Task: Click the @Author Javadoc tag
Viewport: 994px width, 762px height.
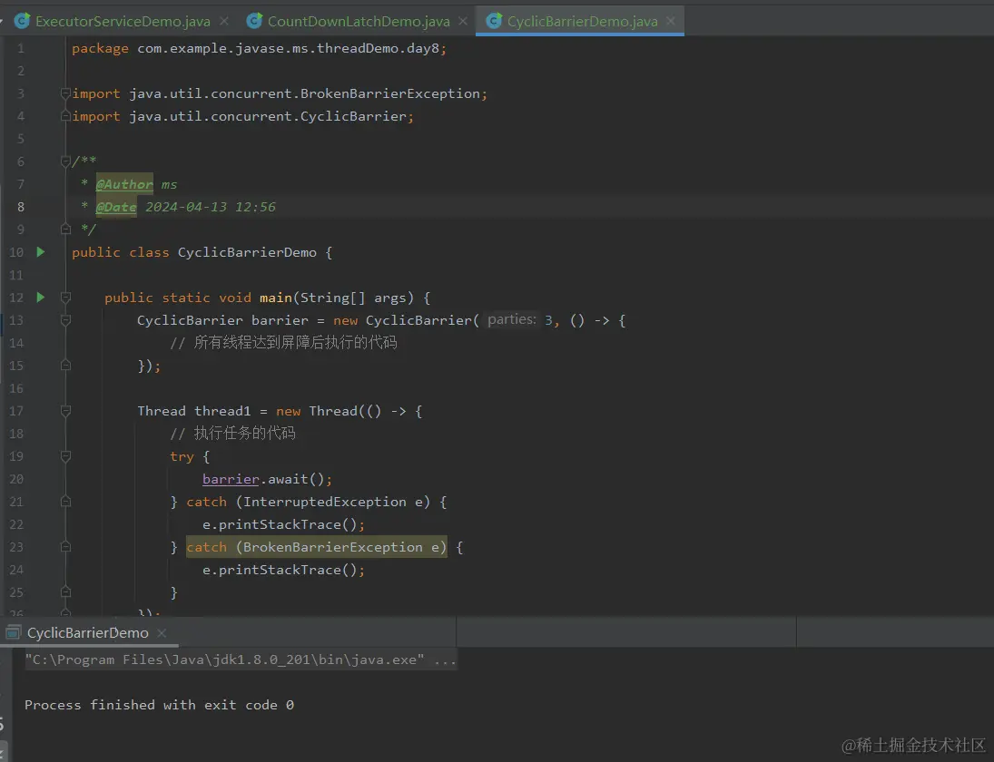Action: coord(124,184)
